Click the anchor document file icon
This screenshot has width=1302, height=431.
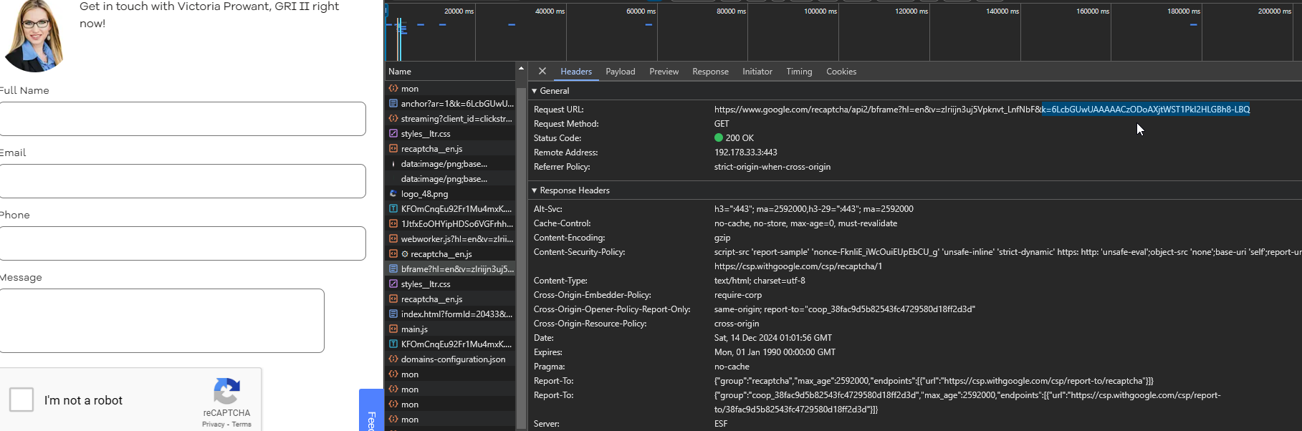[x=393, y=103]
